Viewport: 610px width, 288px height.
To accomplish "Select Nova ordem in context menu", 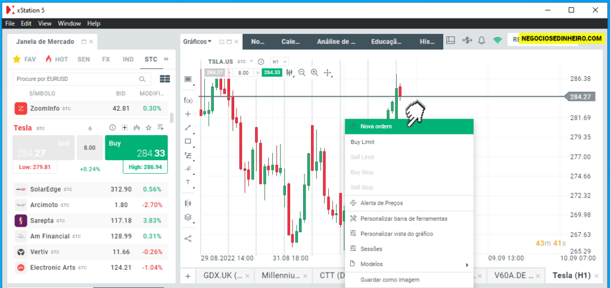I will 409,126.
